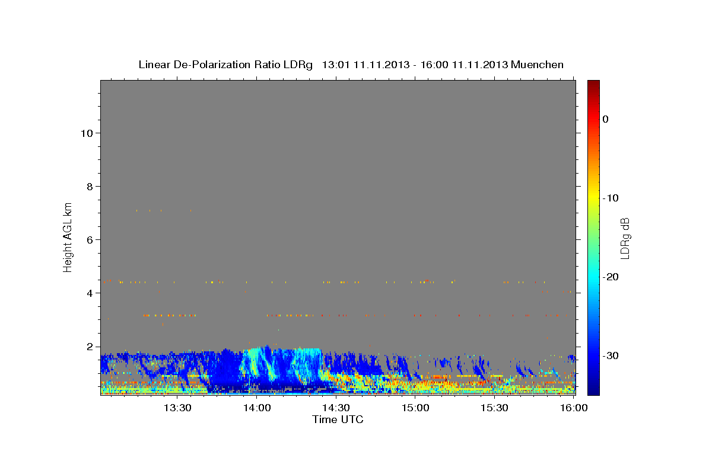Viewport: 712px width, 474px height.
Task: Click the height tick label '2'
Action: point(91,347)
